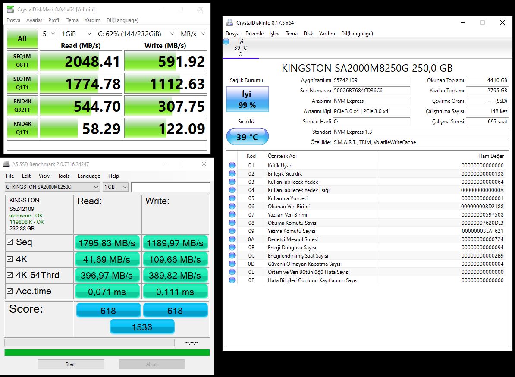Click the AS SSD Benchmark title bar icon
The height and width of the screenshot is (377, 515).
tap(6, 164)
